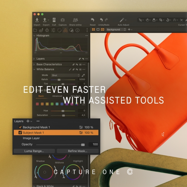Open the Background layer selector dropdown
This screenshot has height=187, width=187.
click(x=116, y=30)
